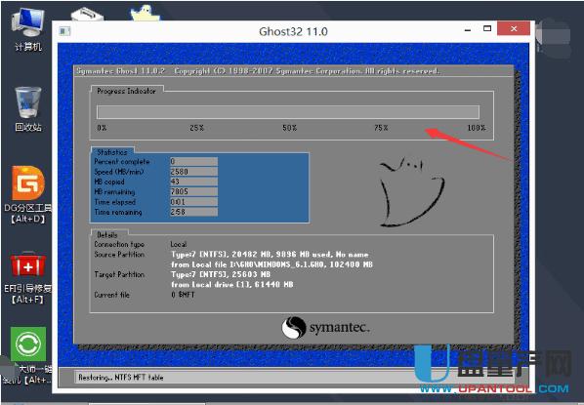Click the Percent complete value field
Image resolution: width=584 pixels, height=405 pixels.
point(193,162)
